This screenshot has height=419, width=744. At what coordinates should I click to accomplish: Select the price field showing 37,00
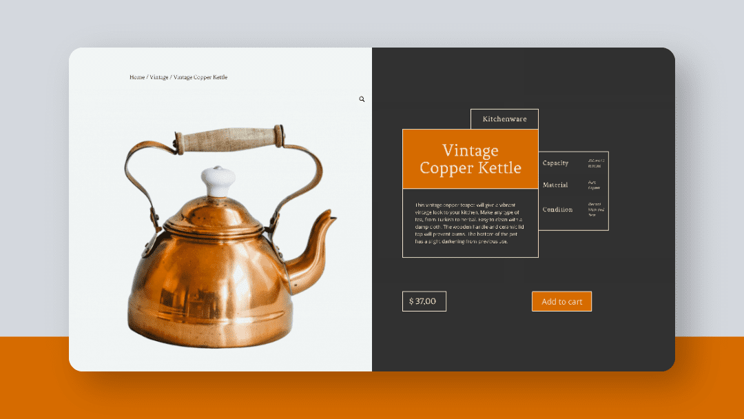(x=424, y=301)
